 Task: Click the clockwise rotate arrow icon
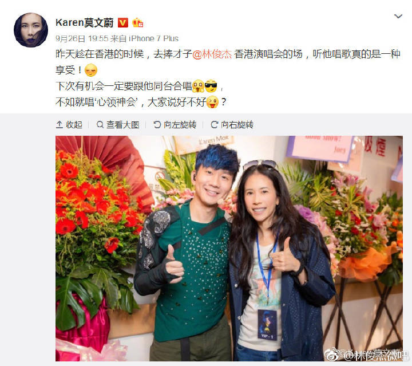[x=215, y=124]
